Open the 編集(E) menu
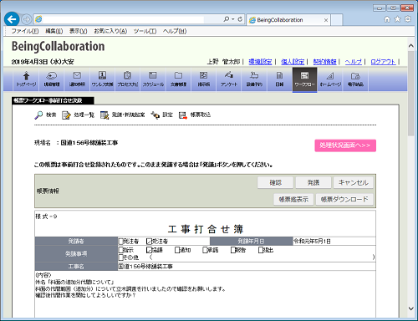The image size is (418, 321). tap(54, 31)
